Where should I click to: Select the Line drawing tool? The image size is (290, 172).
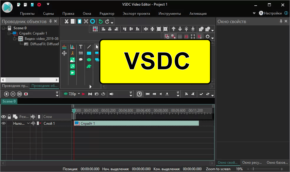[x=89, y=47]
